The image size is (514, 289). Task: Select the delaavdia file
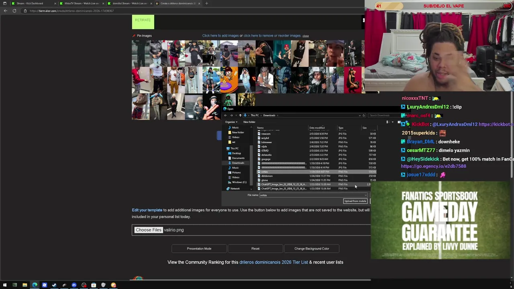(316, 155)
